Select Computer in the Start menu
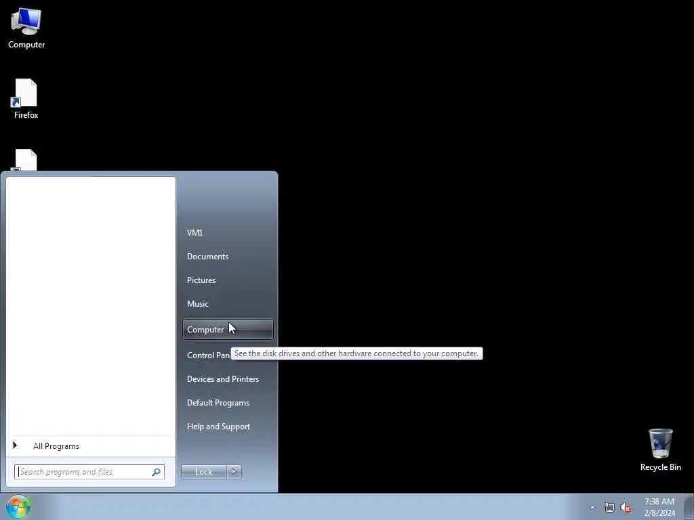Screen dimensions: 694x520 tap(228, 330)
